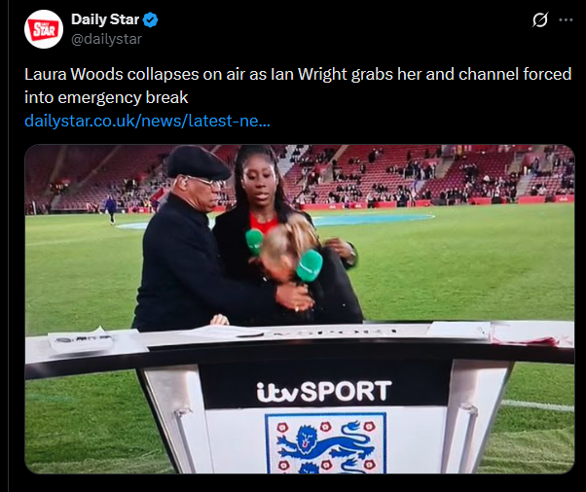Open the Daily Star profile avatar
The image size is (586, 492).
pyautogui.click(x=44, y=29)
